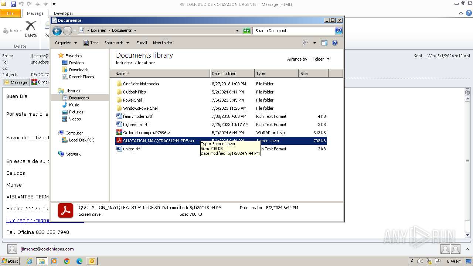Screen dimensions: 473x266
Task: Change your view icon in toolbar
Action: pos(306,43)
